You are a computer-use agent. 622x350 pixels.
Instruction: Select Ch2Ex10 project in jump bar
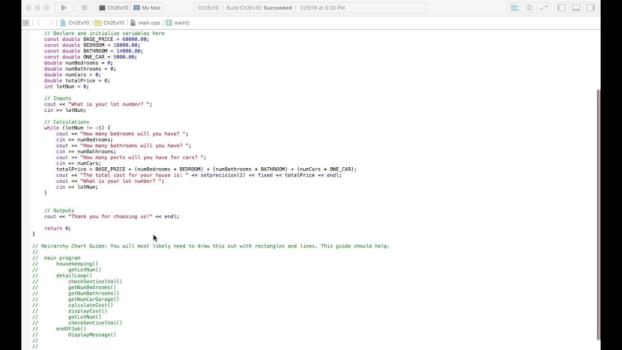(x=75, y=23)
